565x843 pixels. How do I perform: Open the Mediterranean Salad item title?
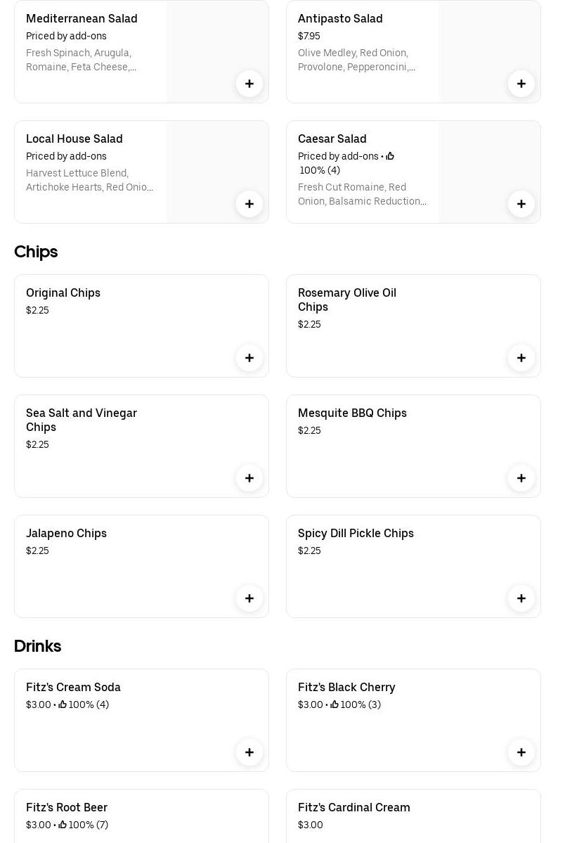(82, 18)
